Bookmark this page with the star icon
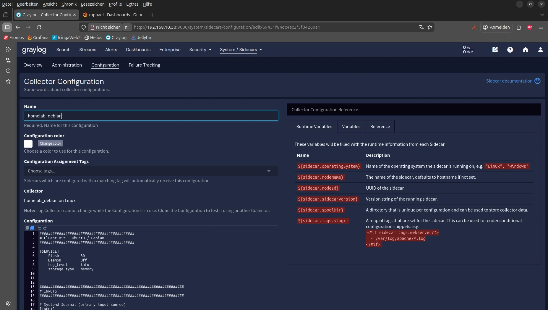This screenshot has width=548, height=310. 430,27
